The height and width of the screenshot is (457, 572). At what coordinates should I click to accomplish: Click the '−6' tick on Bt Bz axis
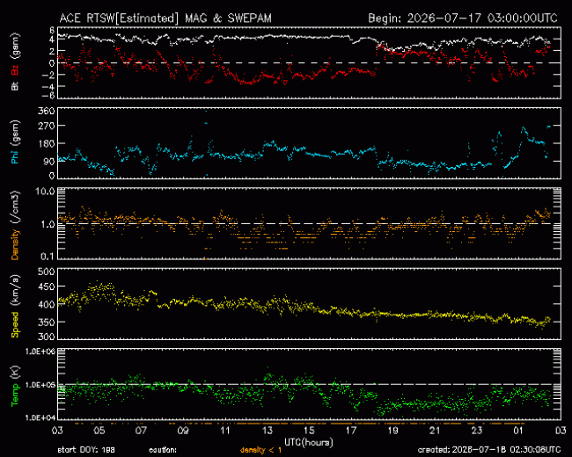point(49,96)
